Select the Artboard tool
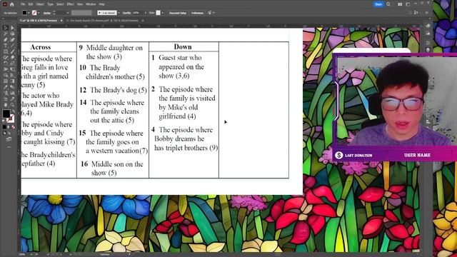Viewport: 457px width, 257px height. (6, 99)
